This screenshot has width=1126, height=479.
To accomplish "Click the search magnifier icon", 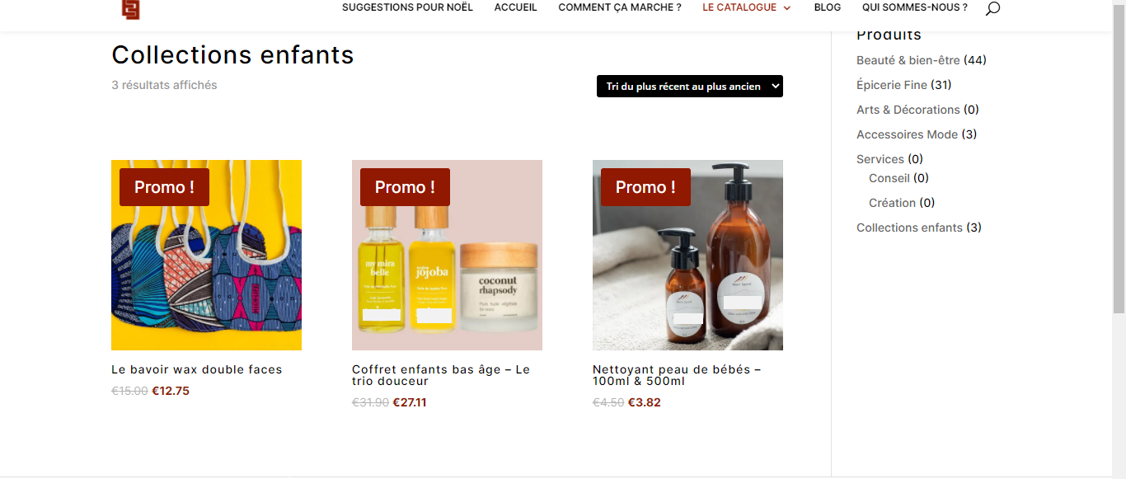I will [992, 8].
